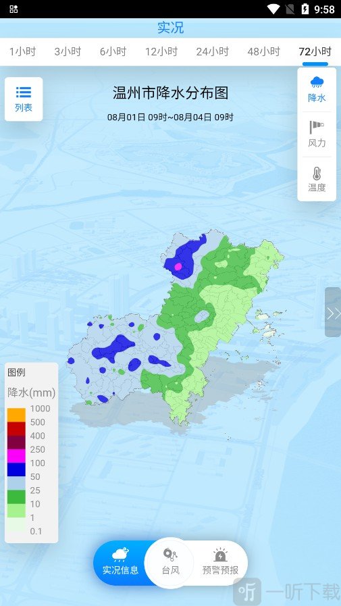Tap the battery status bar icon
The image size is (341, 606).
[305, 9]
